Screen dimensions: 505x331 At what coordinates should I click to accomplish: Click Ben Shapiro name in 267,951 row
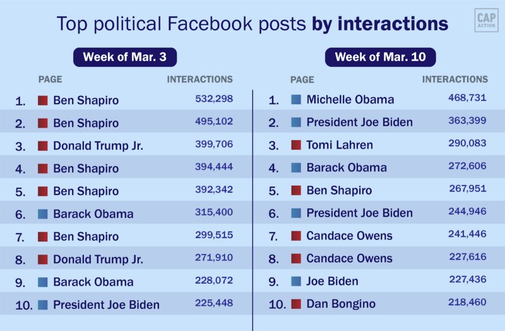(x=339, y=191)
